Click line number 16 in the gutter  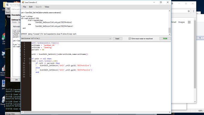(x=24, y=77)
